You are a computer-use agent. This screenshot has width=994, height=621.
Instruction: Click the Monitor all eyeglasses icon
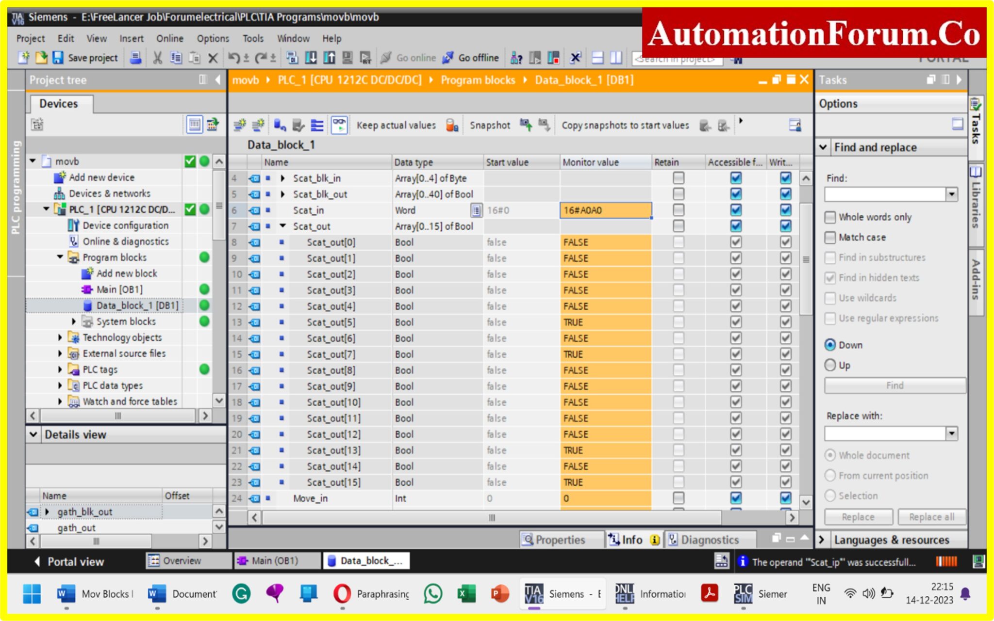coord(340,125)
